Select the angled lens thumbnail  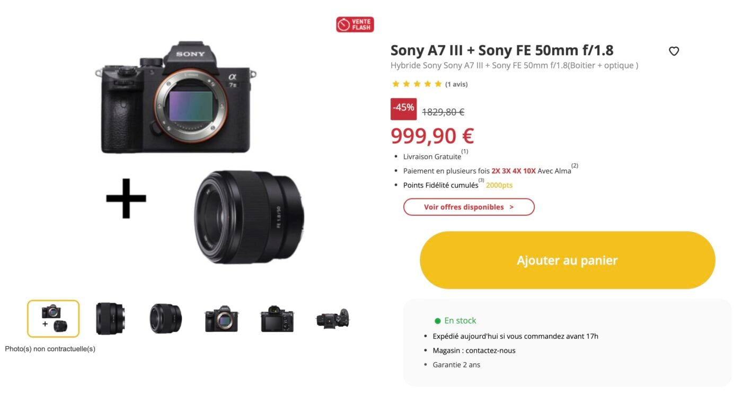point(165,319)
